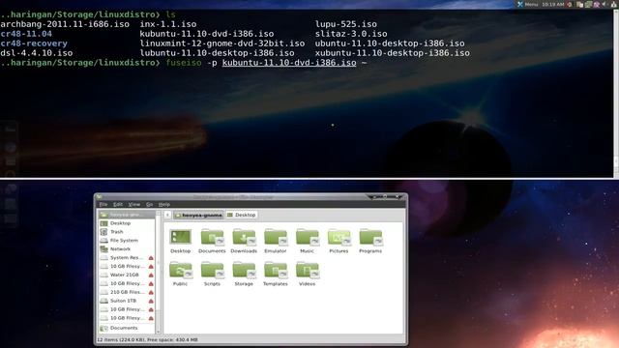Open the Downloads folder icon
The image size is (619, 348).
(x=244, y=237)
